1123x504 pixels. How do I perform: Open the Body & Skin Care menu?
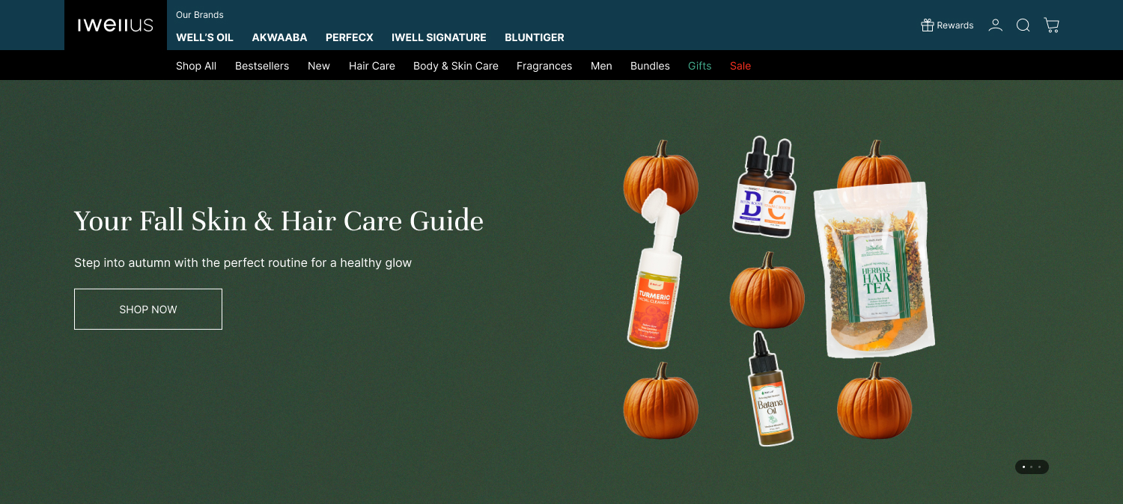pyautogui.click(x=456, y=66)
